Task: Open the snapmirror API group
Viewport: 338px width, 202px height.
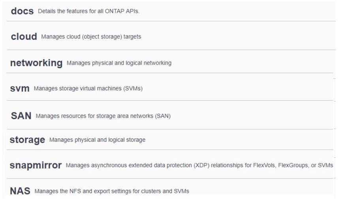Action: 36,165
